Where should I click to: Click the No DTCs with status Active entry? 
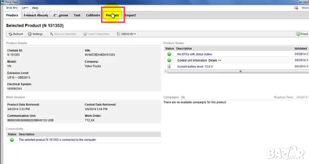pyautogui.click(x=195, y=54)
